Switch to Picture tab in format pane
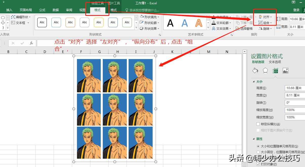 coord(286,71)
